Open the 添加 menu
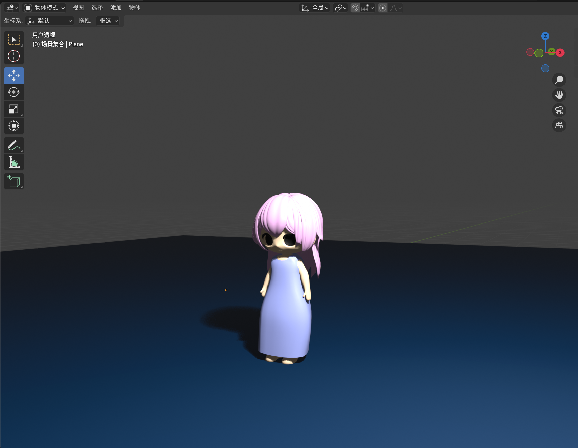 pos(116,8)
